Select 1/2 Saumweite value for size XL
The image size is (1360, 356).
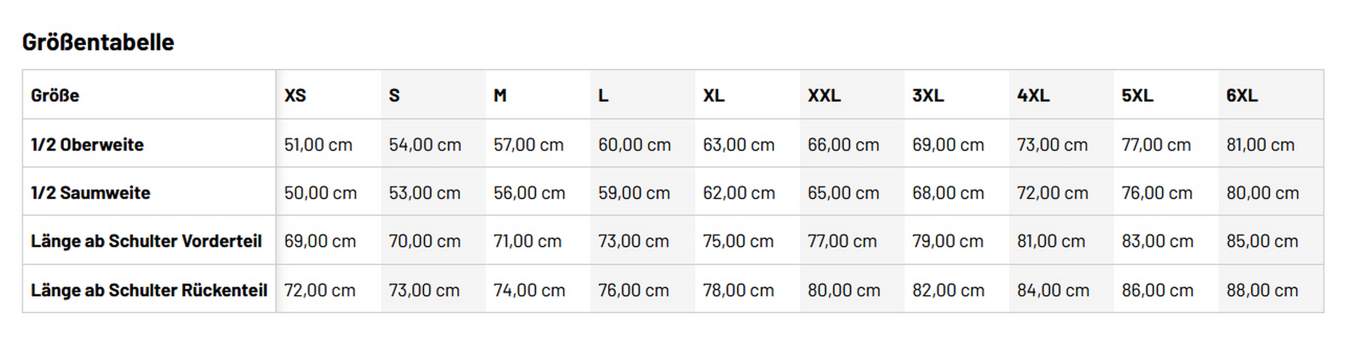click(x=739, y=192)
